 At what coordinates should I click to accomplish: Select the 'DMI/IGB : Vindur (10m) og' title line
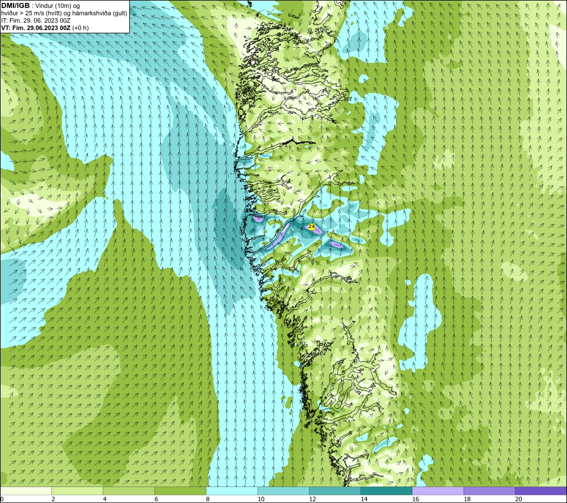coord(41,6)
